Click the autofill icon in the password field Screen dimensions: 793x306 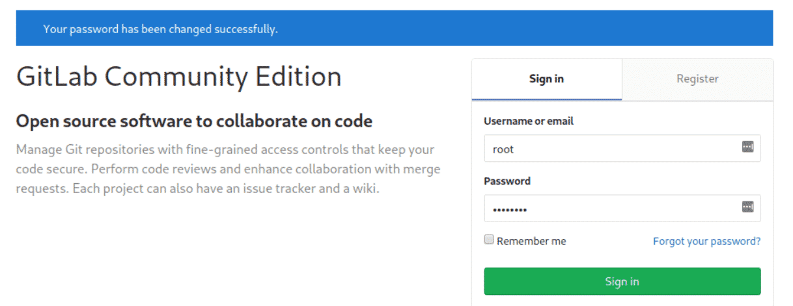coord(747,207)
